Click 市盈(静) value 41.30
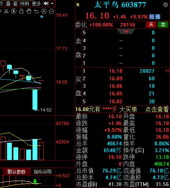 [x=115, y=184]
